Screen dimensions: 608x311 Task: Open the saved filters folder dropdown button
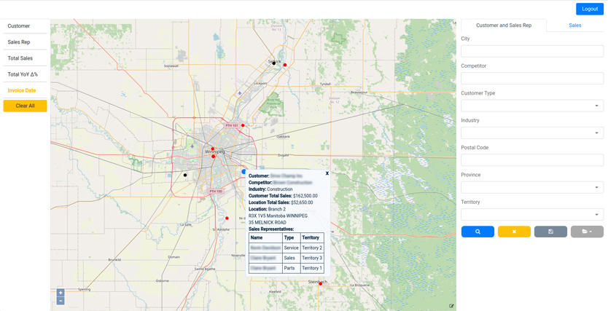pyautogui.click(x=587, y=232)
